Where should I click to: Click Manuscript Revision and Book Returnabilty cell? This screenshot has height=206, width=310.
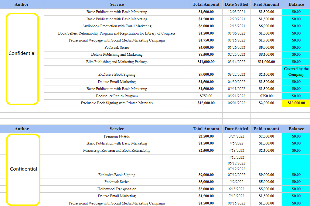117,151
